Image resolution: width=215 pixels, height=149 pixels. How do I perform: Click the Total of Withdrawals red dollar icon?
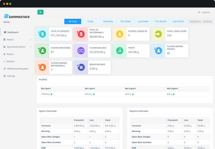point(81,34)
